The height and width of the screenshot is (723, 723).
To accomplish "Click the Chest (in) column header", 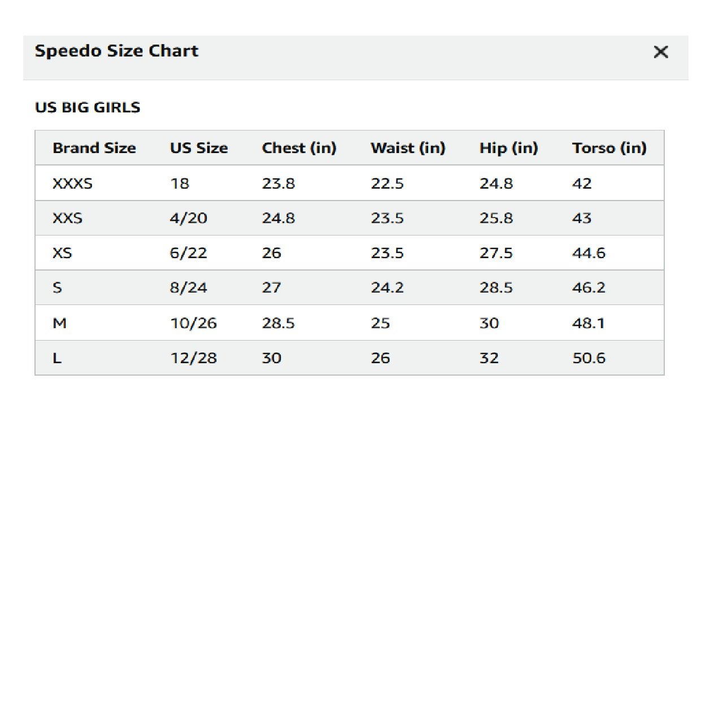I will tap(299, 148).
